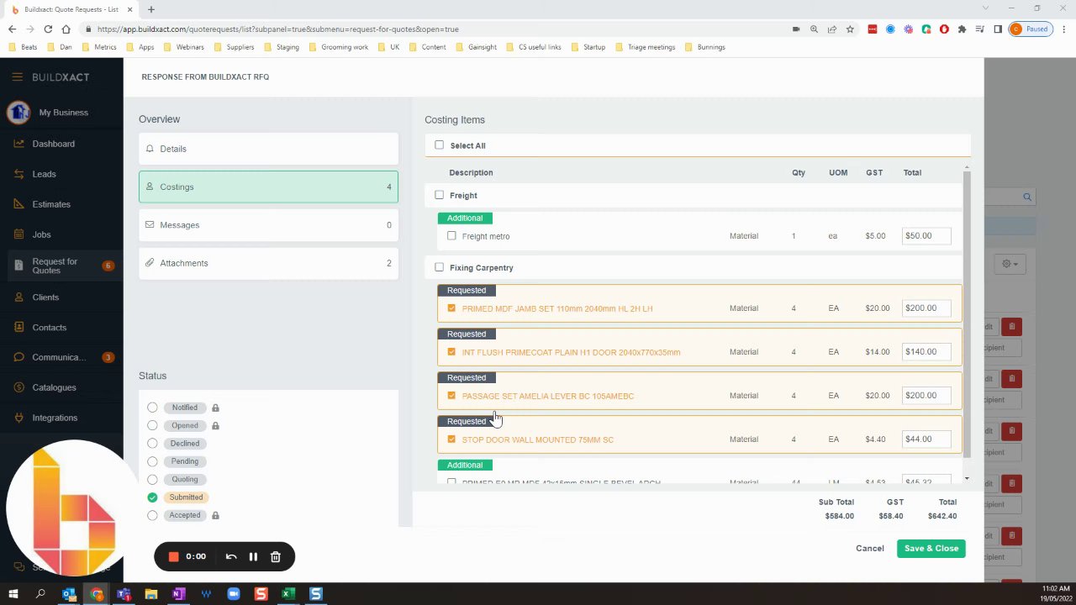Click the Request for Quotes sidebar icon

point(19,266)
